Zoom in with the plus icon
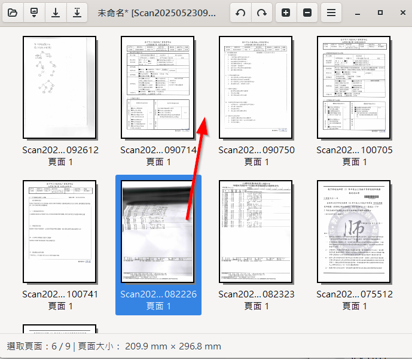412x359 pixels. (x=286, y=13)
